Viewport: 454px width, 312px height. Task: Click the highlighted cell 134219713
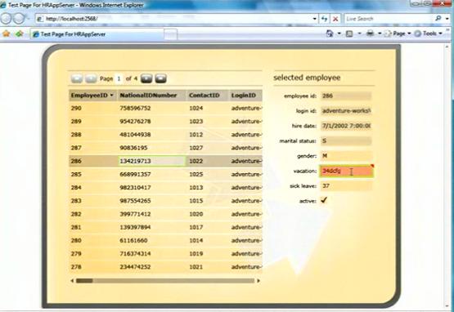[151, 161]
